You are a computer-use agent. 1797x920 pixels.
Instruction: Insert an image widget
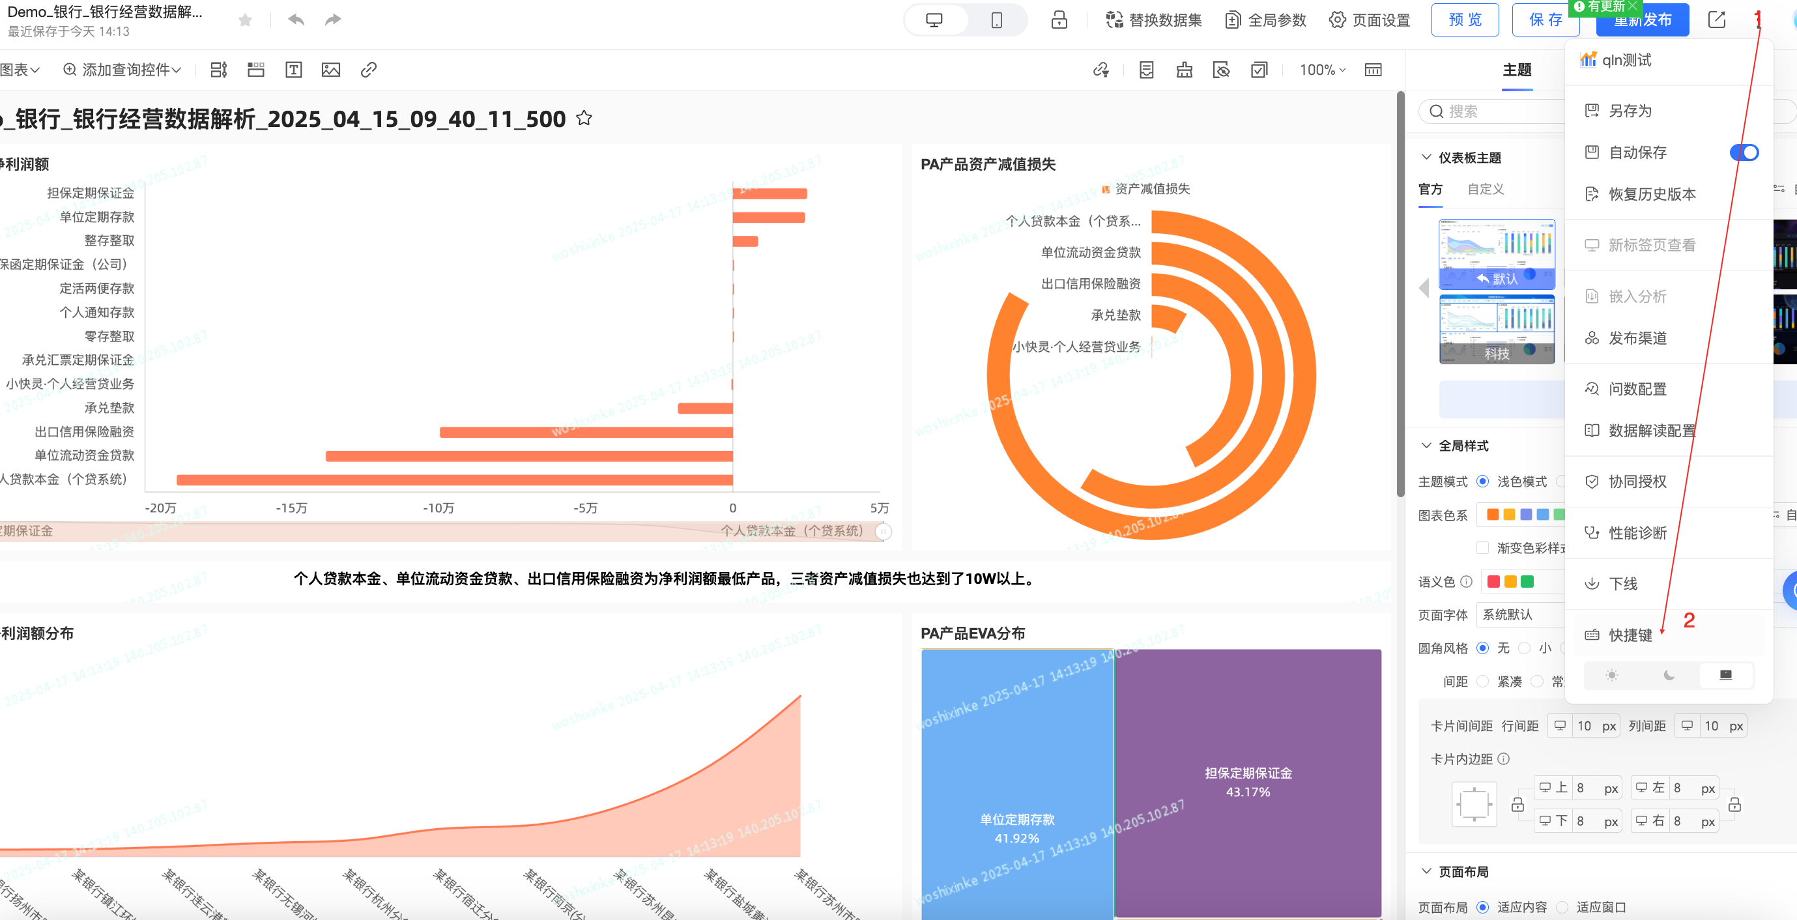[330, 70]
